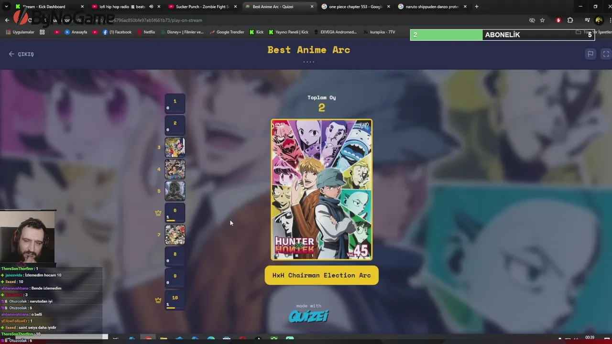Go back with the browser back arrow
This screenshot has width=612, height=344.
7,20
